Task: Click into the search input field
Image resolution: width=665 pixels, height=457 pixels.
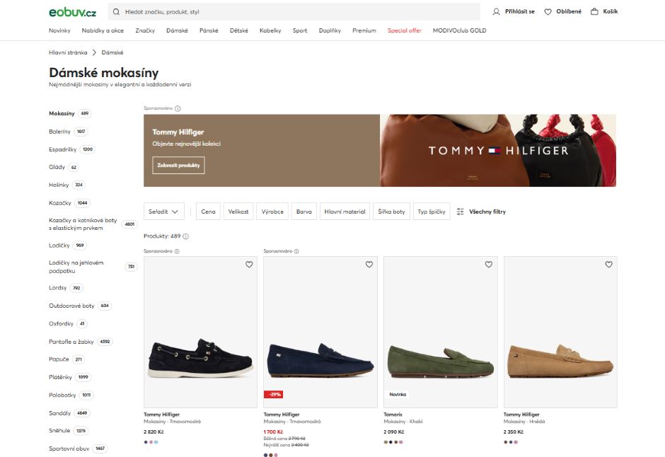Action: click(297, 12)
